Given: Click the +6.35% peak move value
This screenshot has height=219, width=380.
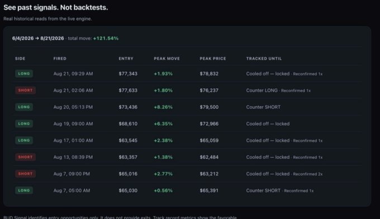Looking at the screenshot, I should (x=163, y=124).
